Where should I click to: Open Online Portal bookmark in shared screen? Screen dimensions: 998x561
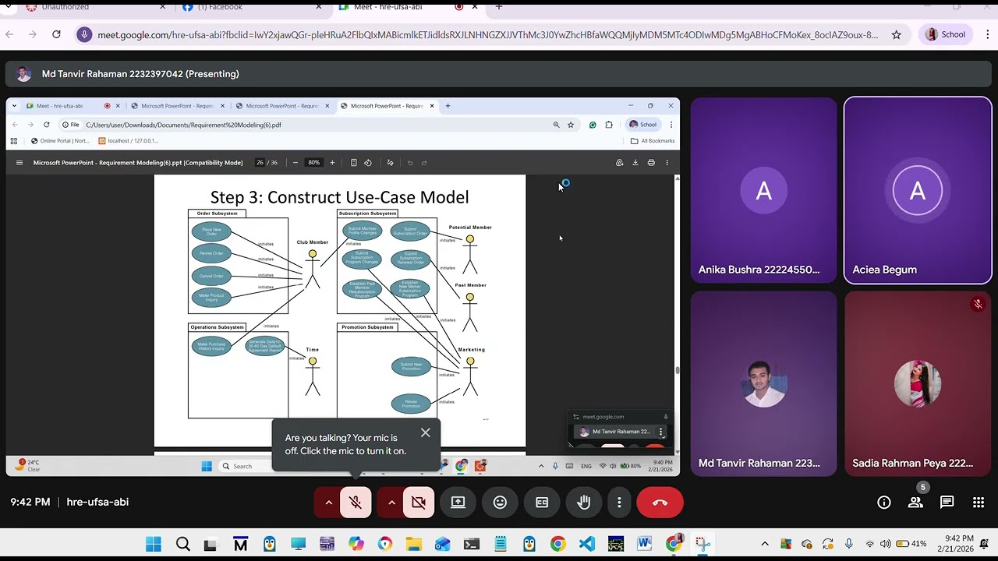coord(60,141)
